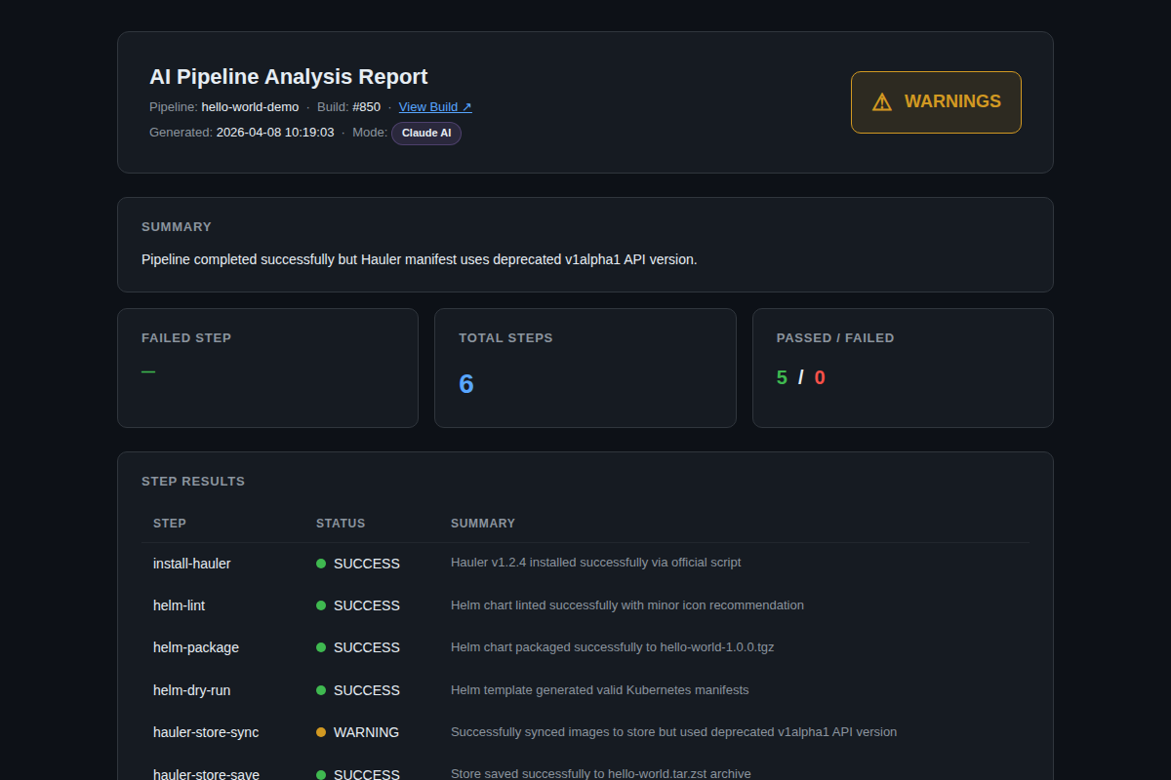Click the green passed count 5

(782, 378)
